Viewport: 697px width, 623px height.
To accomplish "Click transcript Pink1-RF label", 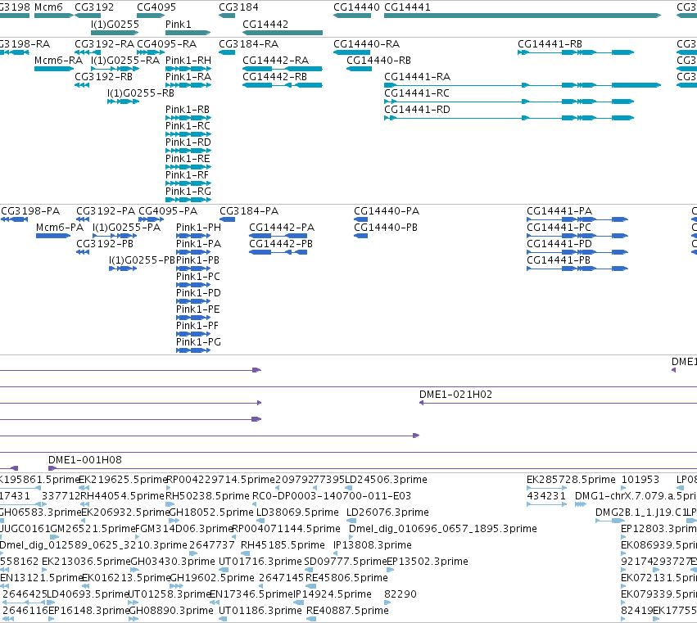I will pos(187,175).
